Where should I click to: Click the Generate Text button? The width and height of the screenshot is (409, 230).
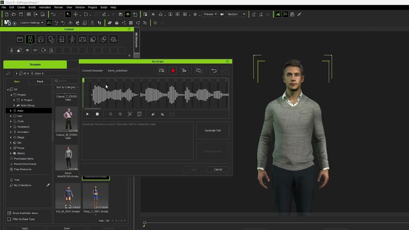[212, 130]
